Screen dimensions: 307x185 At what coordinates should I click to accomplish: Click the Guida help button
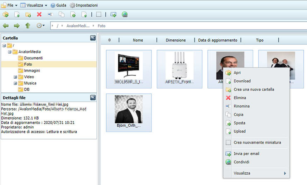click(58, 5)
